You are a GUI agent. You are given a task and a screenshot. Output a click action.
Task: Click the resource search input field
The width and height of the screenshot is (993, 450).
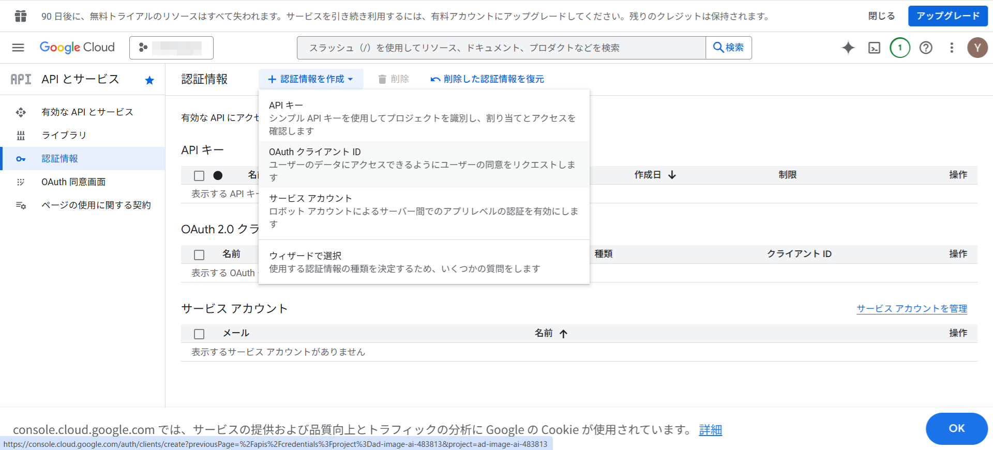pos(501,48)
